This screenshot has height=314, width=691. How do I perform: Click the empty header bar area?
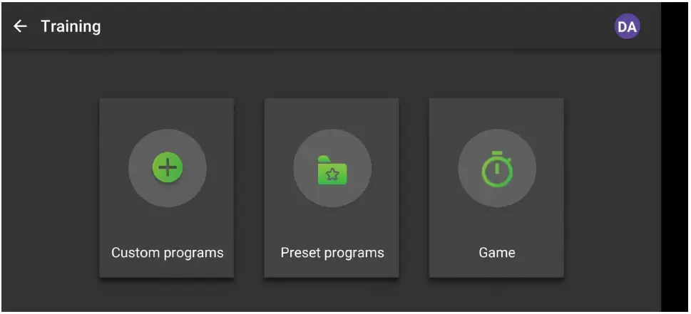tap(352, 26)
